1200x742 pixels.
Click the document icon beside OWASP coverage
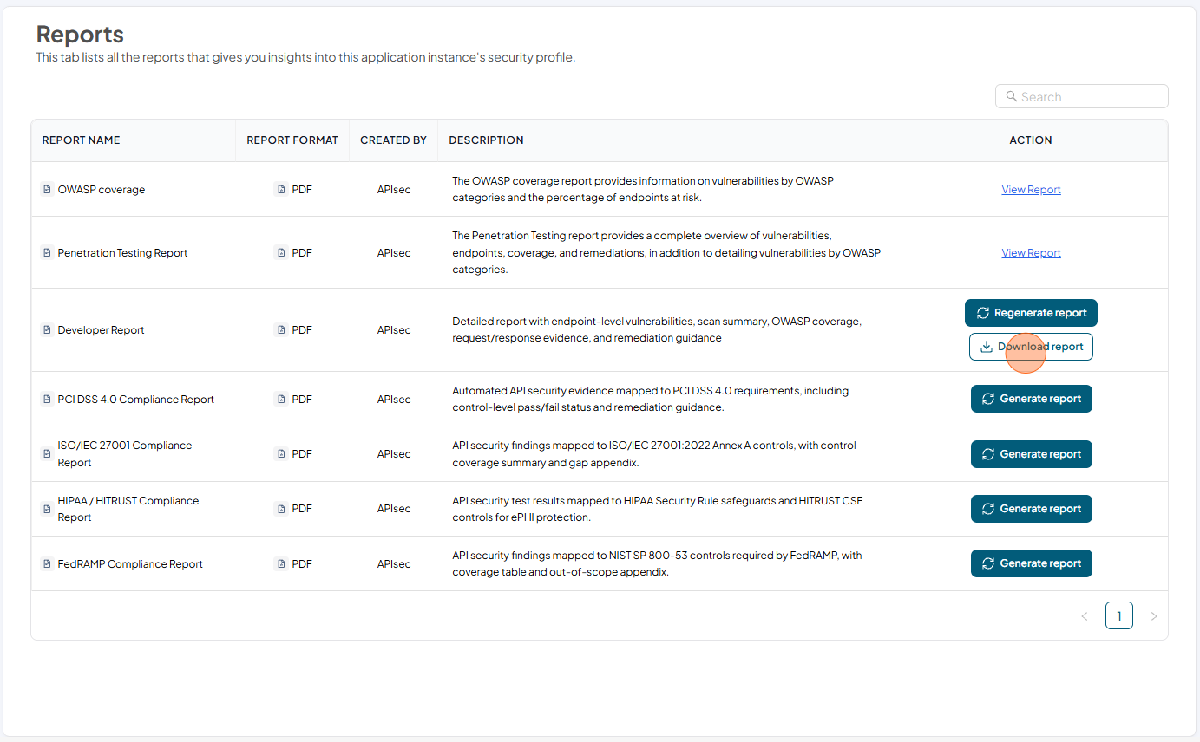(x=48, y=189)
